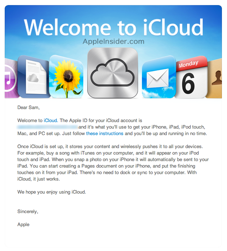This screenshot has height=251, width=227.
Task: Select the sunflower Photos icon
Action: (x=66, y=76)
